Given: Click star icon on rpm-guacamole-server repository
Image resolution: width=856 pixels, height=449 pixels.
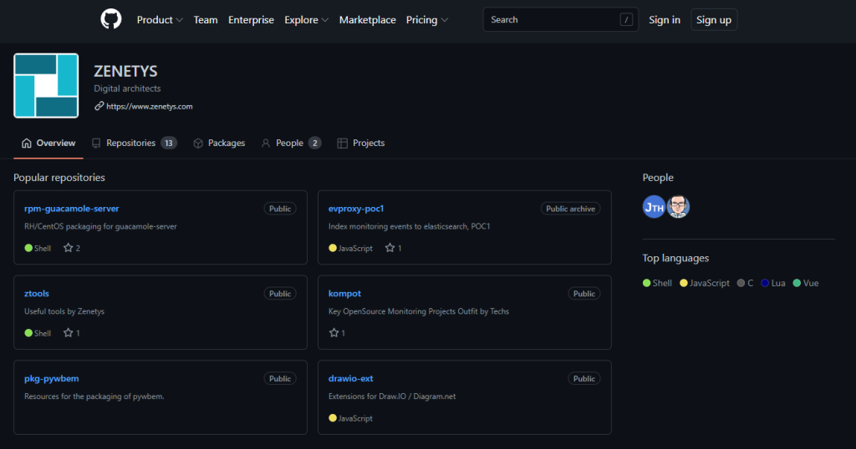Looking at the screenshot, I should coord(69,248).
